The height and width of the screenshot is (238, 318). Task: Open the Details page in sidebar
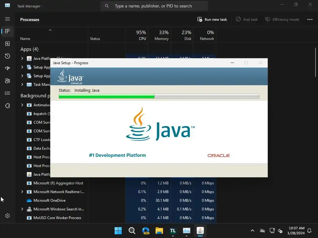(7, 93)
